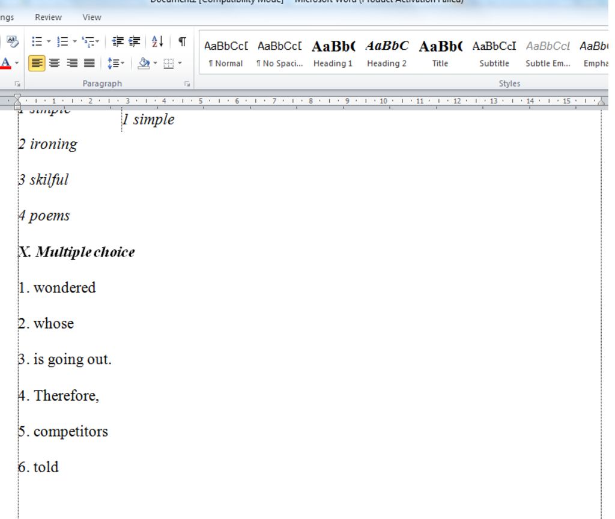Open the Font dialog launcher

[x=17, y=84]
